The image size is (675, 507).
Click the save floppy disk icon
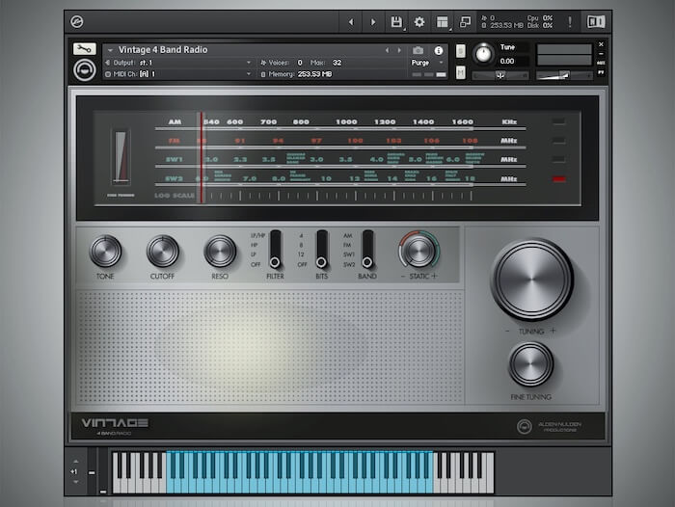pos(396,21)
